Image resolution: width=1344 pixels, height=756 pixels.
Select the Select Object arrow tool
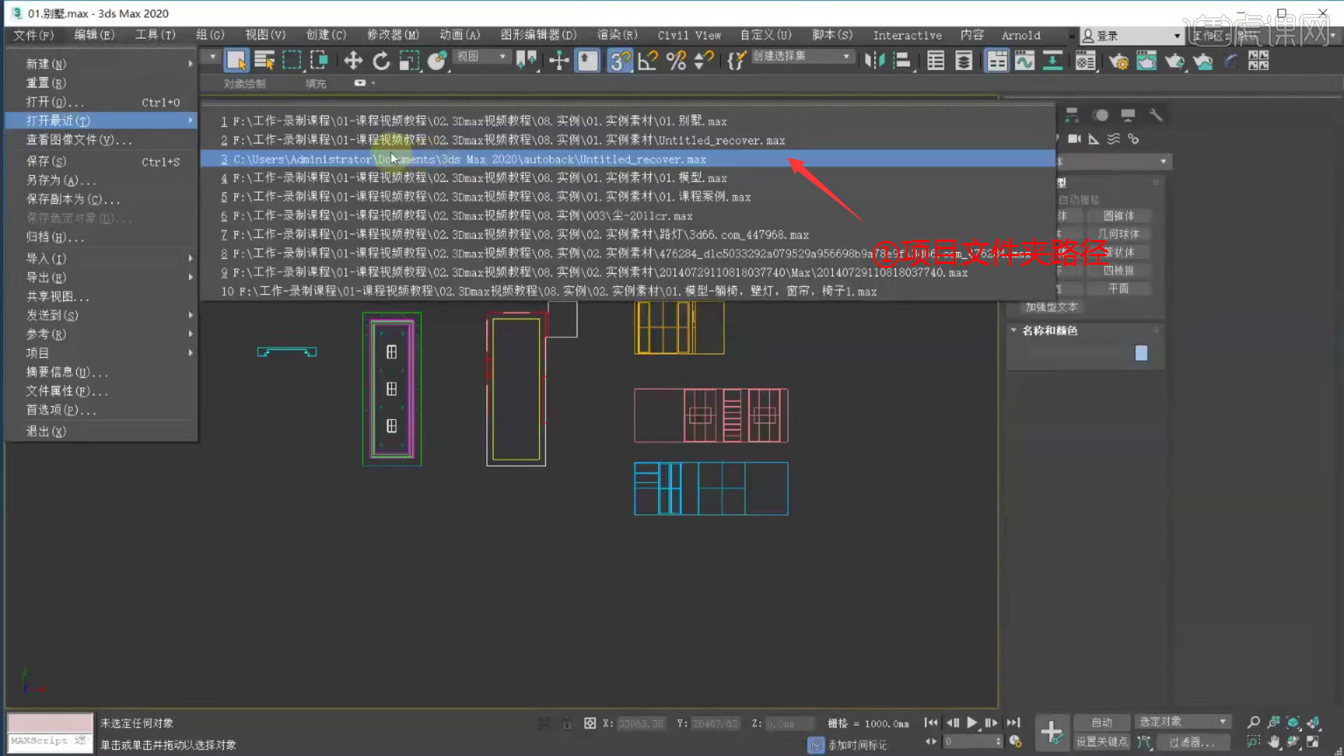pyautogui.click(x=237, y=61)
